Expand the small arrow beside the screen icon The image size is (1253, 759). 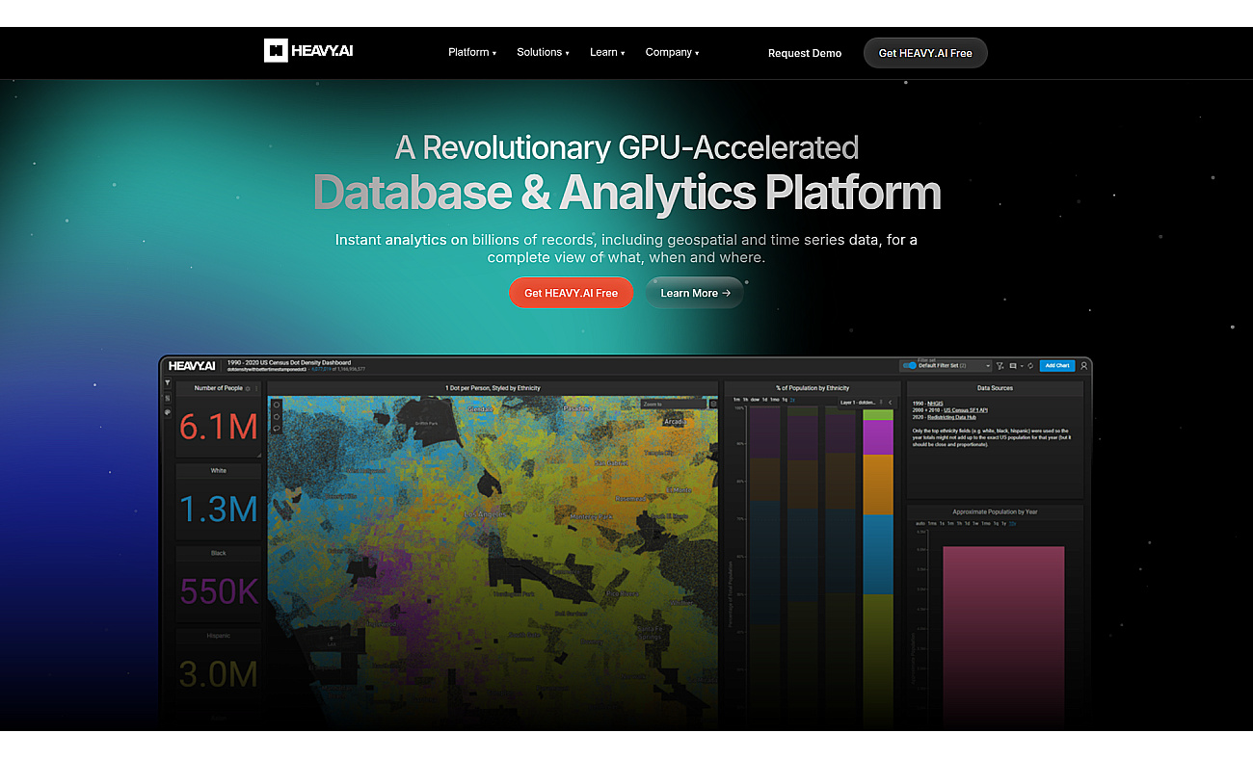click(x=1022, y=366)
